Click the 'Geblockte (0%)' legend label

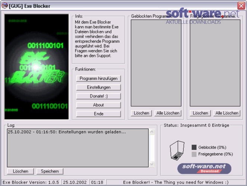click(x=212, y=147)
